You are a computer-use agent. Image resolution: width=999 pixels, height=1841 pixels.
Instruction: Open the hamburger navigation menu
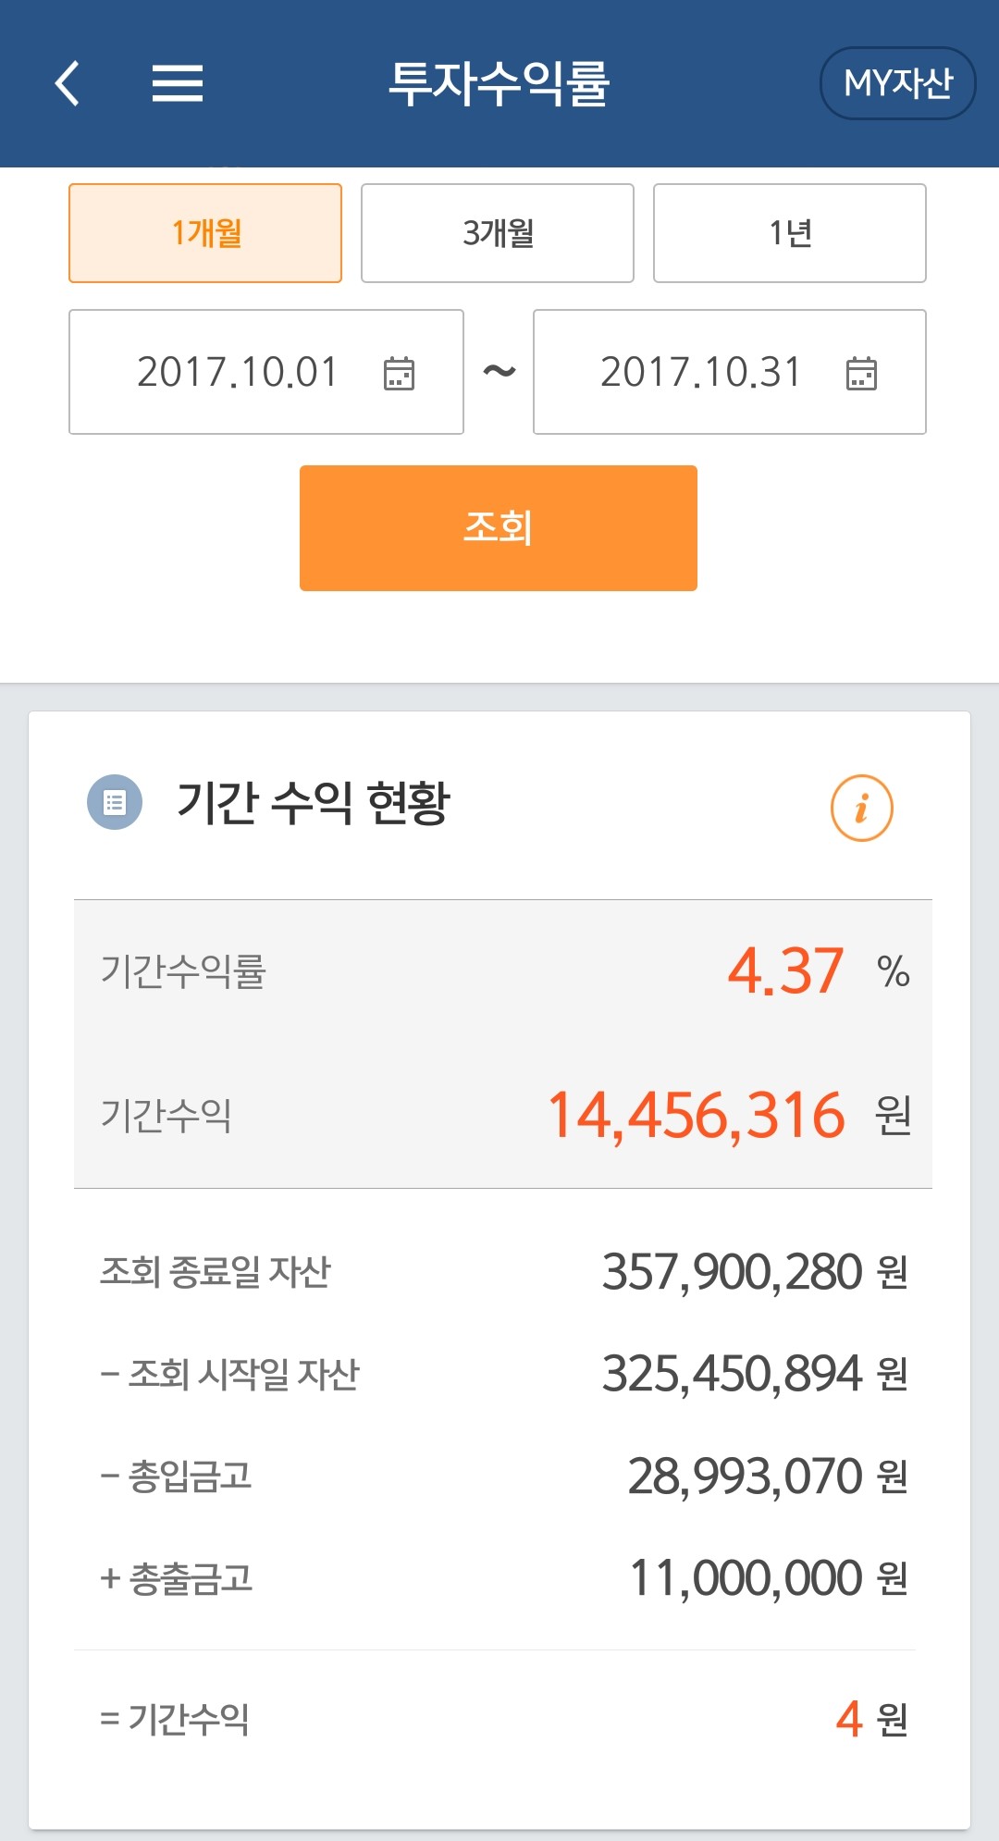coord(174,83)
